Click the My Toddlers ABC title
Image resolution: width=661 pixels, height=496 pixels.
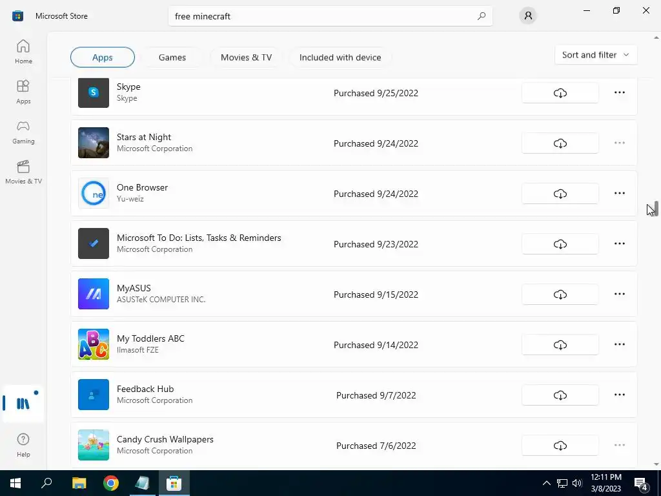[150, 338]
